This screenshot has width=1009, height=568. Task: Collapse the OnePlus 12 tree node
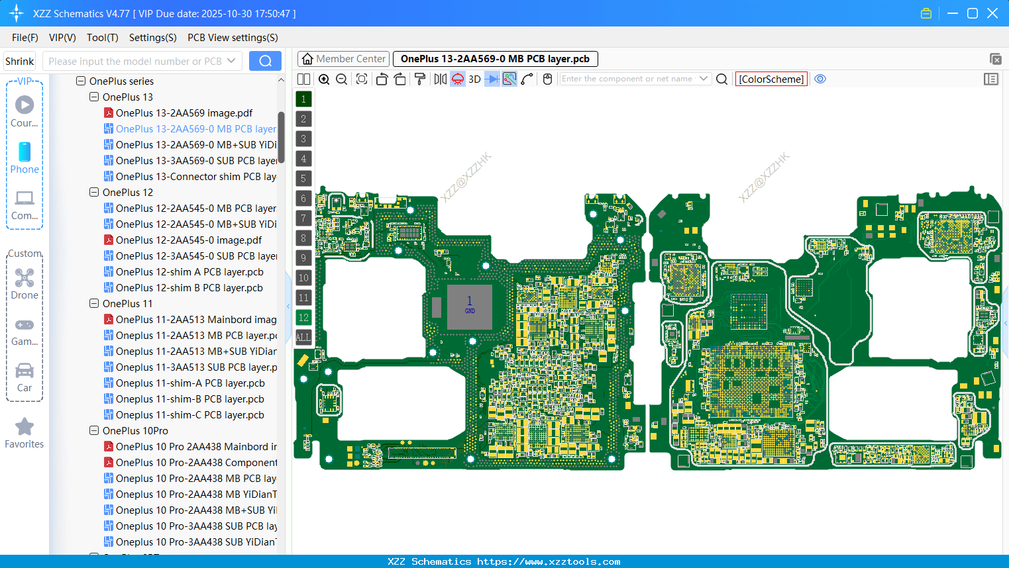[93, 192]
